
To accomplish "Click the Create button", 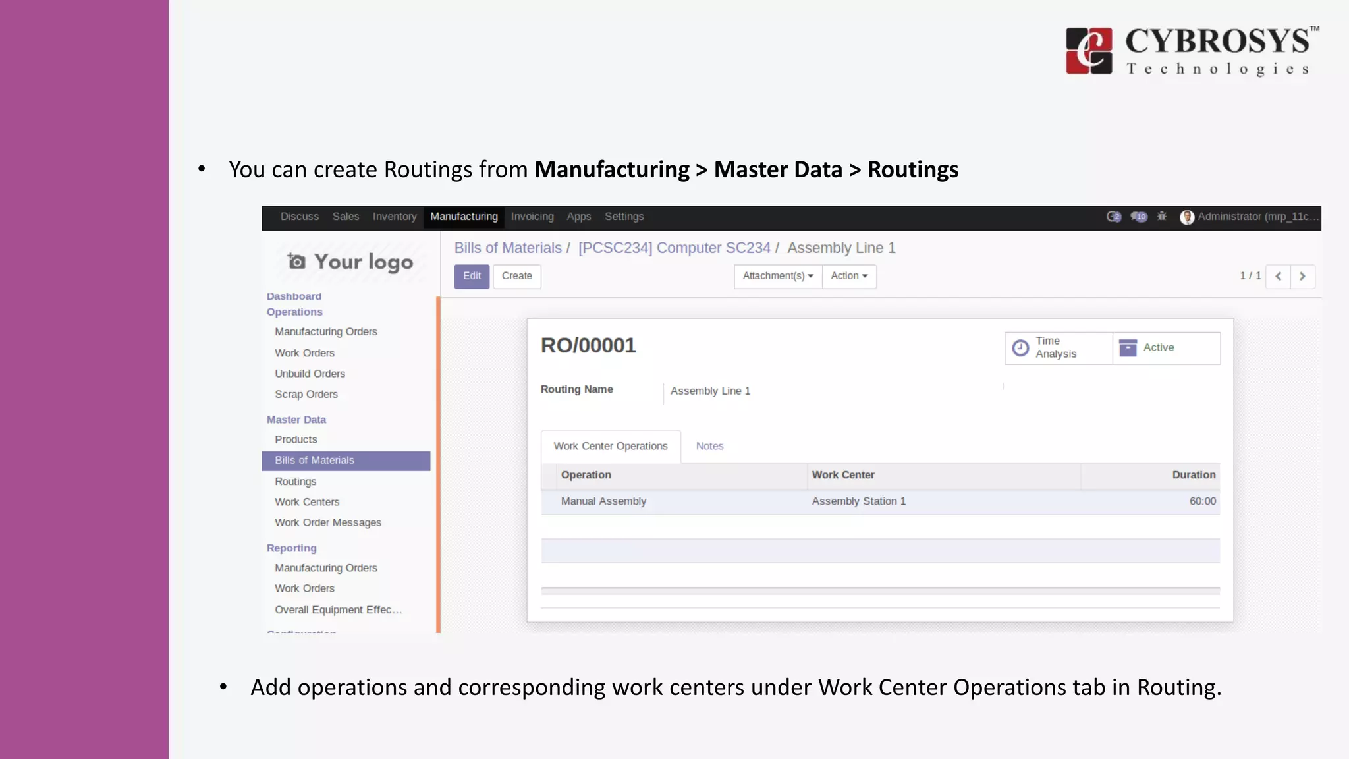I will (517, 276).
